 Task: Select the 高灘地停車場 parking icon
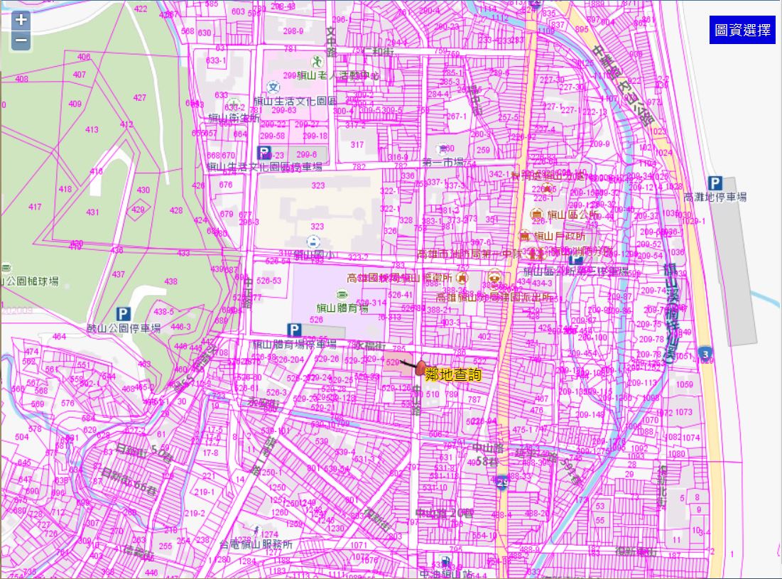click(x=715, y=183)
